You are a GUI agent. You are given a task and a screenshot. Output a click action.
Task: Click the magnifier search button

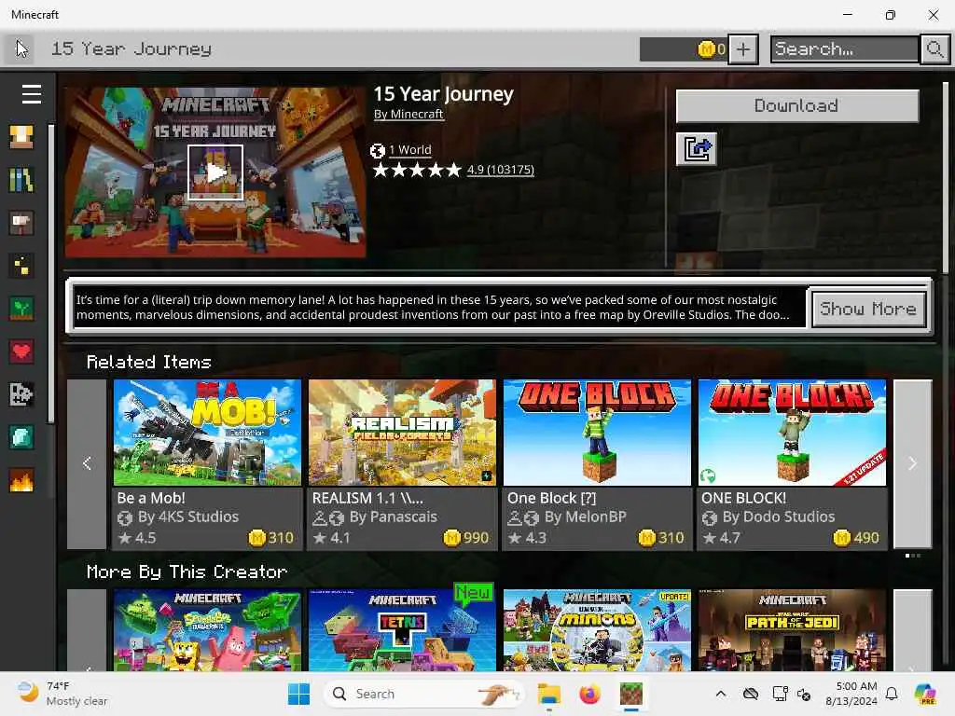coord(934,48)
